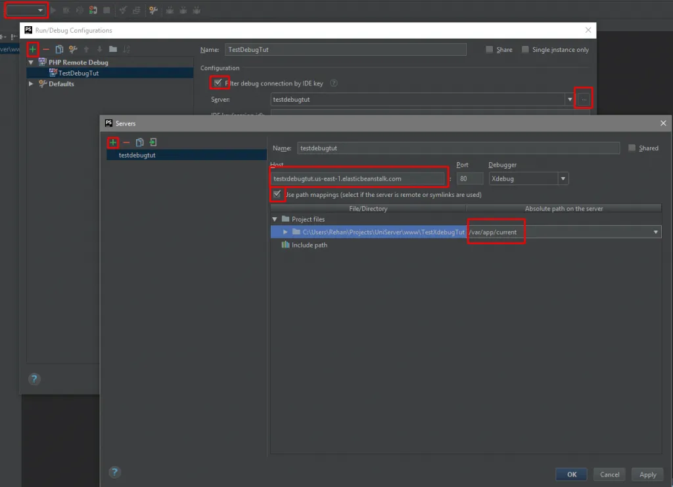Screen dimensions: 673x487
Task: Select testdebugtut in the servers list
Action: click(x=137, y=156)
